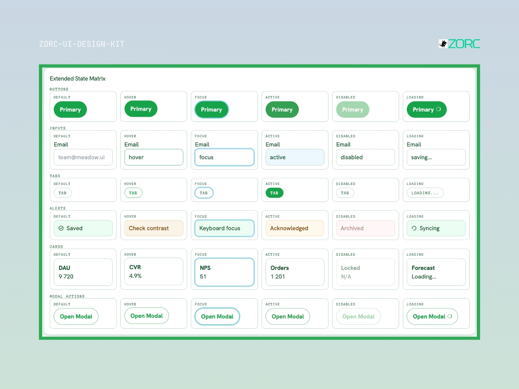Viewport: 519px width, 389px height.
Task: Click the Email input showing 'saving...'
Action: (436, 157)
